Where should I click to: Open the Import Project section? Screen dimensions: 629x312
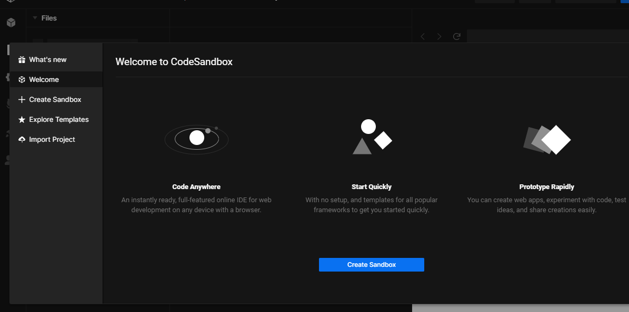(56, 139)
